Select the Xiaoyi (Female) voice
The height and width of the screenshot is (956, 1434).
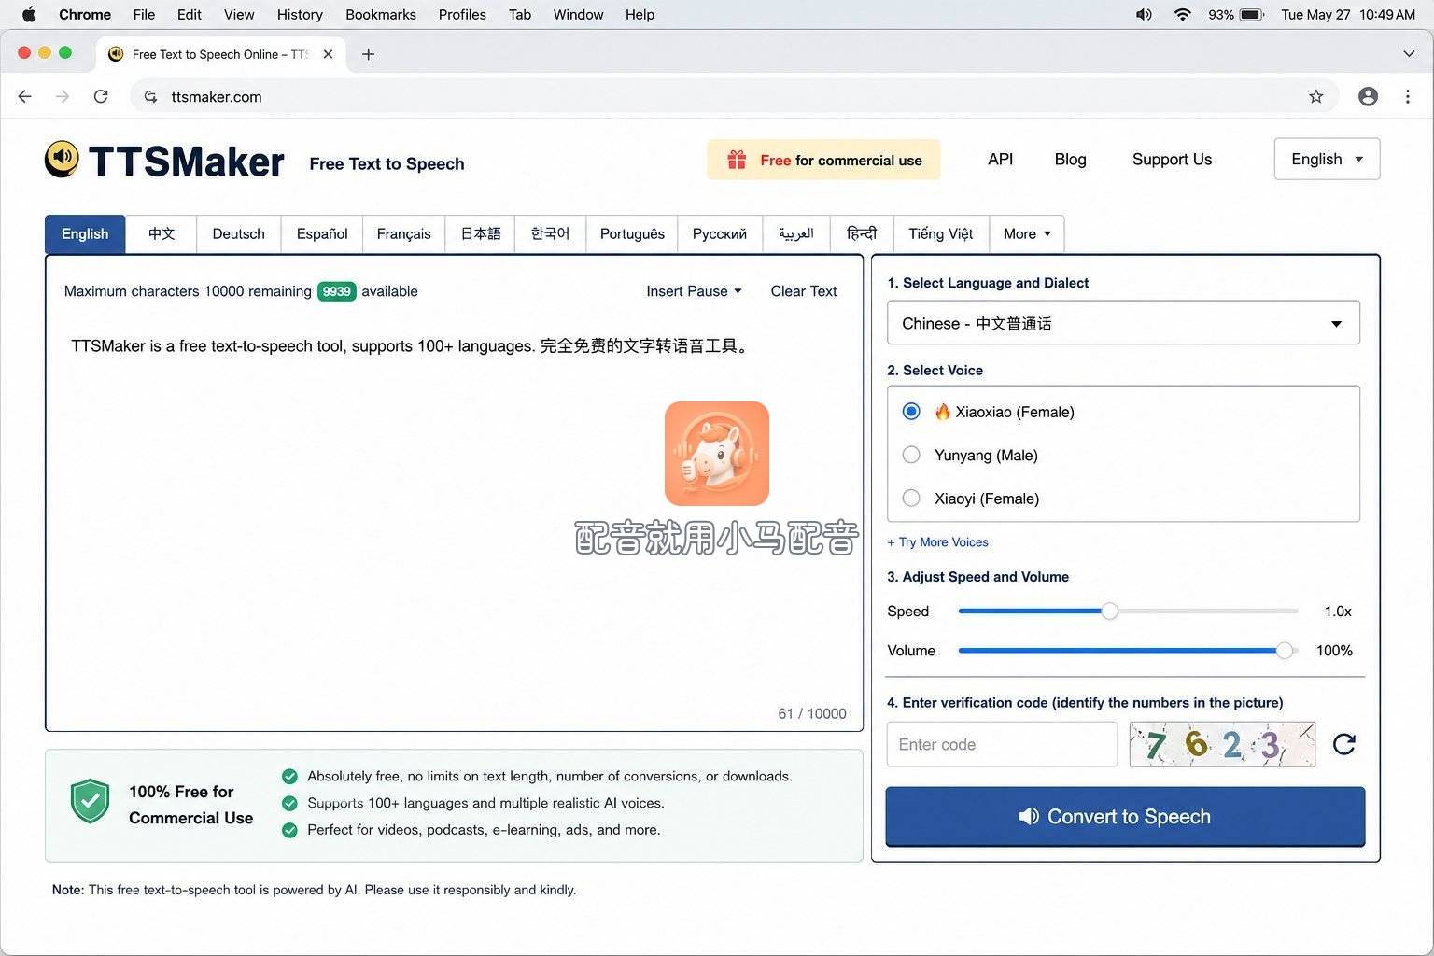click(x=911, y=499)
